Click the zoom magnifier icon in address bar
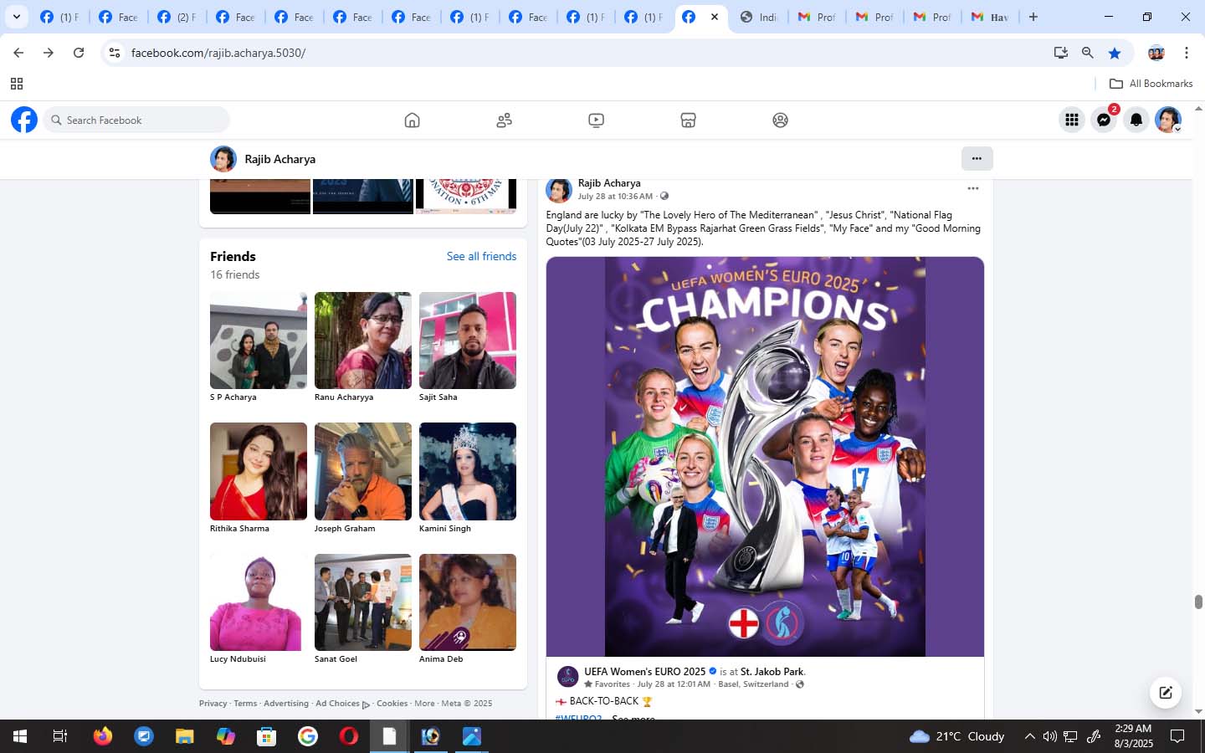Image resolution: width=1205 pixels, height=753 pixels. tap(1088, 53)
